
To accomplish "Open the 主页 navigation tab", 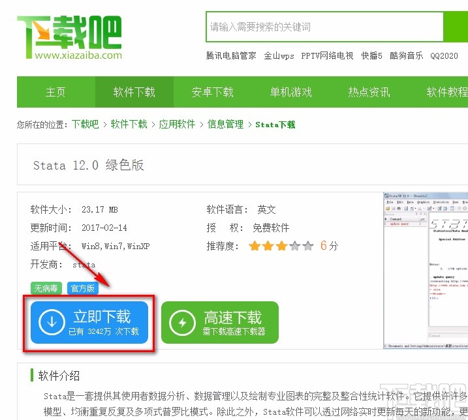I will 56,92.
